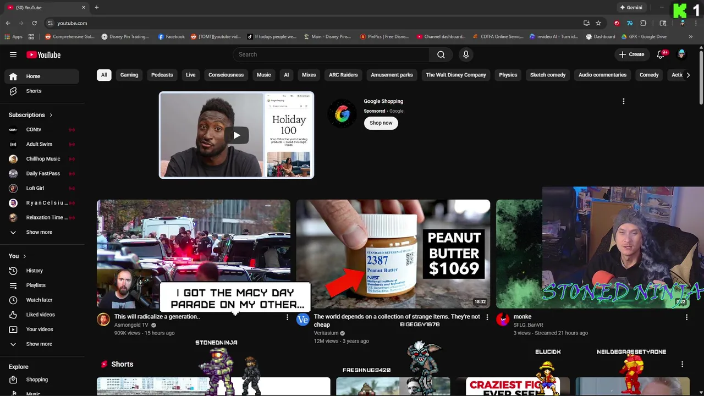Image resolution: width=704 pixels, height=396 pixels.
Task: Open the account avatar menu
Action: [x=682, y=54]
